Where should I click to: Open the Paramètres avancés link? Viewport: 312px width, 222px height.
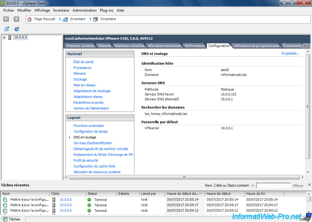(x=88, y=102)
